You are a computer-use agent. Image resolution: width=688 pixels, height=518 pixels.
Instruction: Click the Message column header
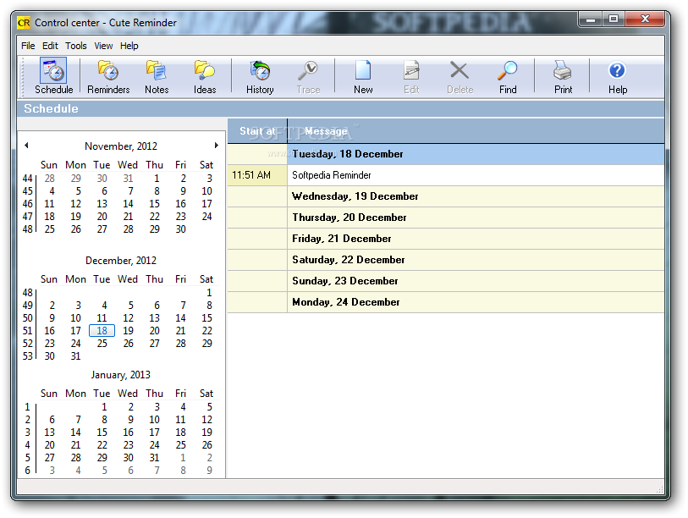point(476,131)
